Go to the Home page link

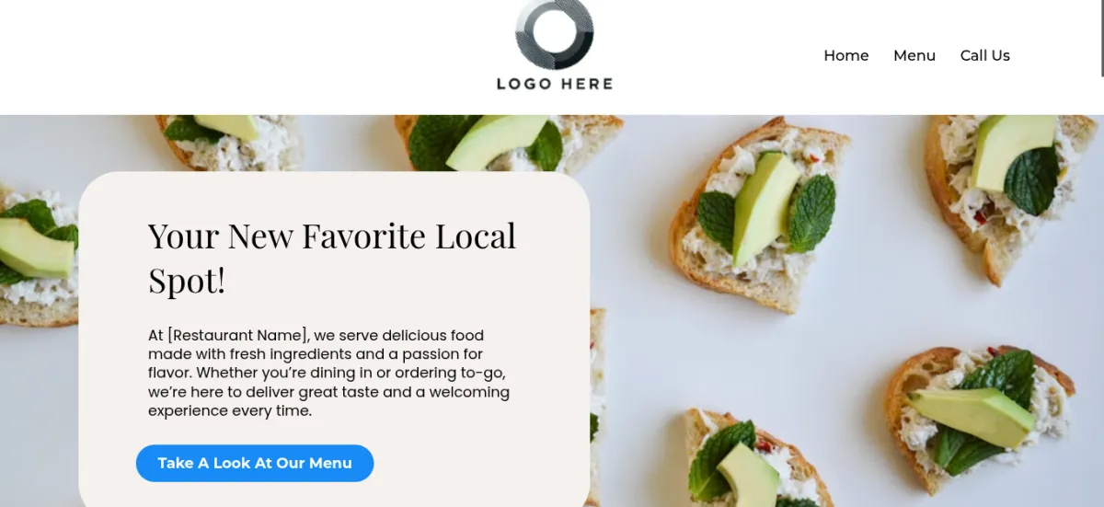click(845, 56)
